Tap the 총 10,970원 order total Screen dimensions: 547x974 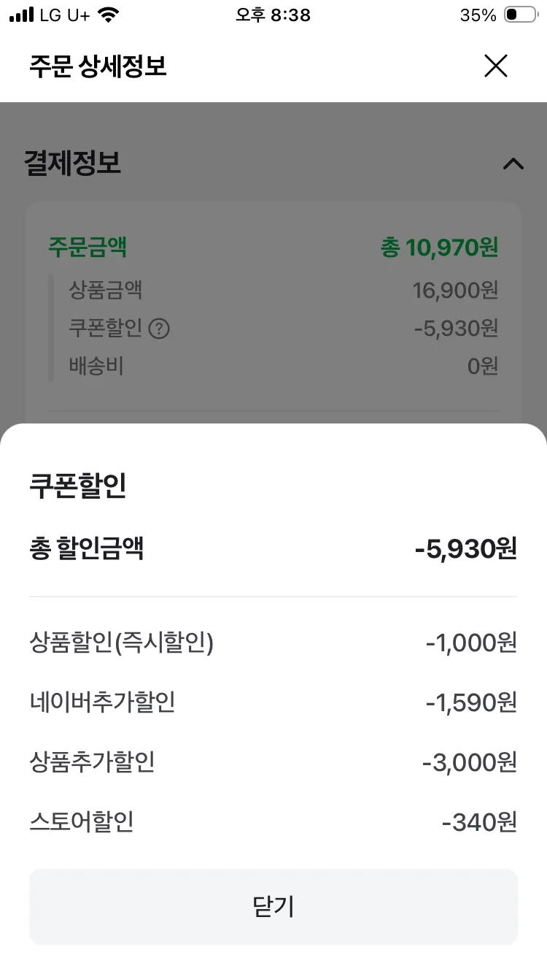click(439, 248)
